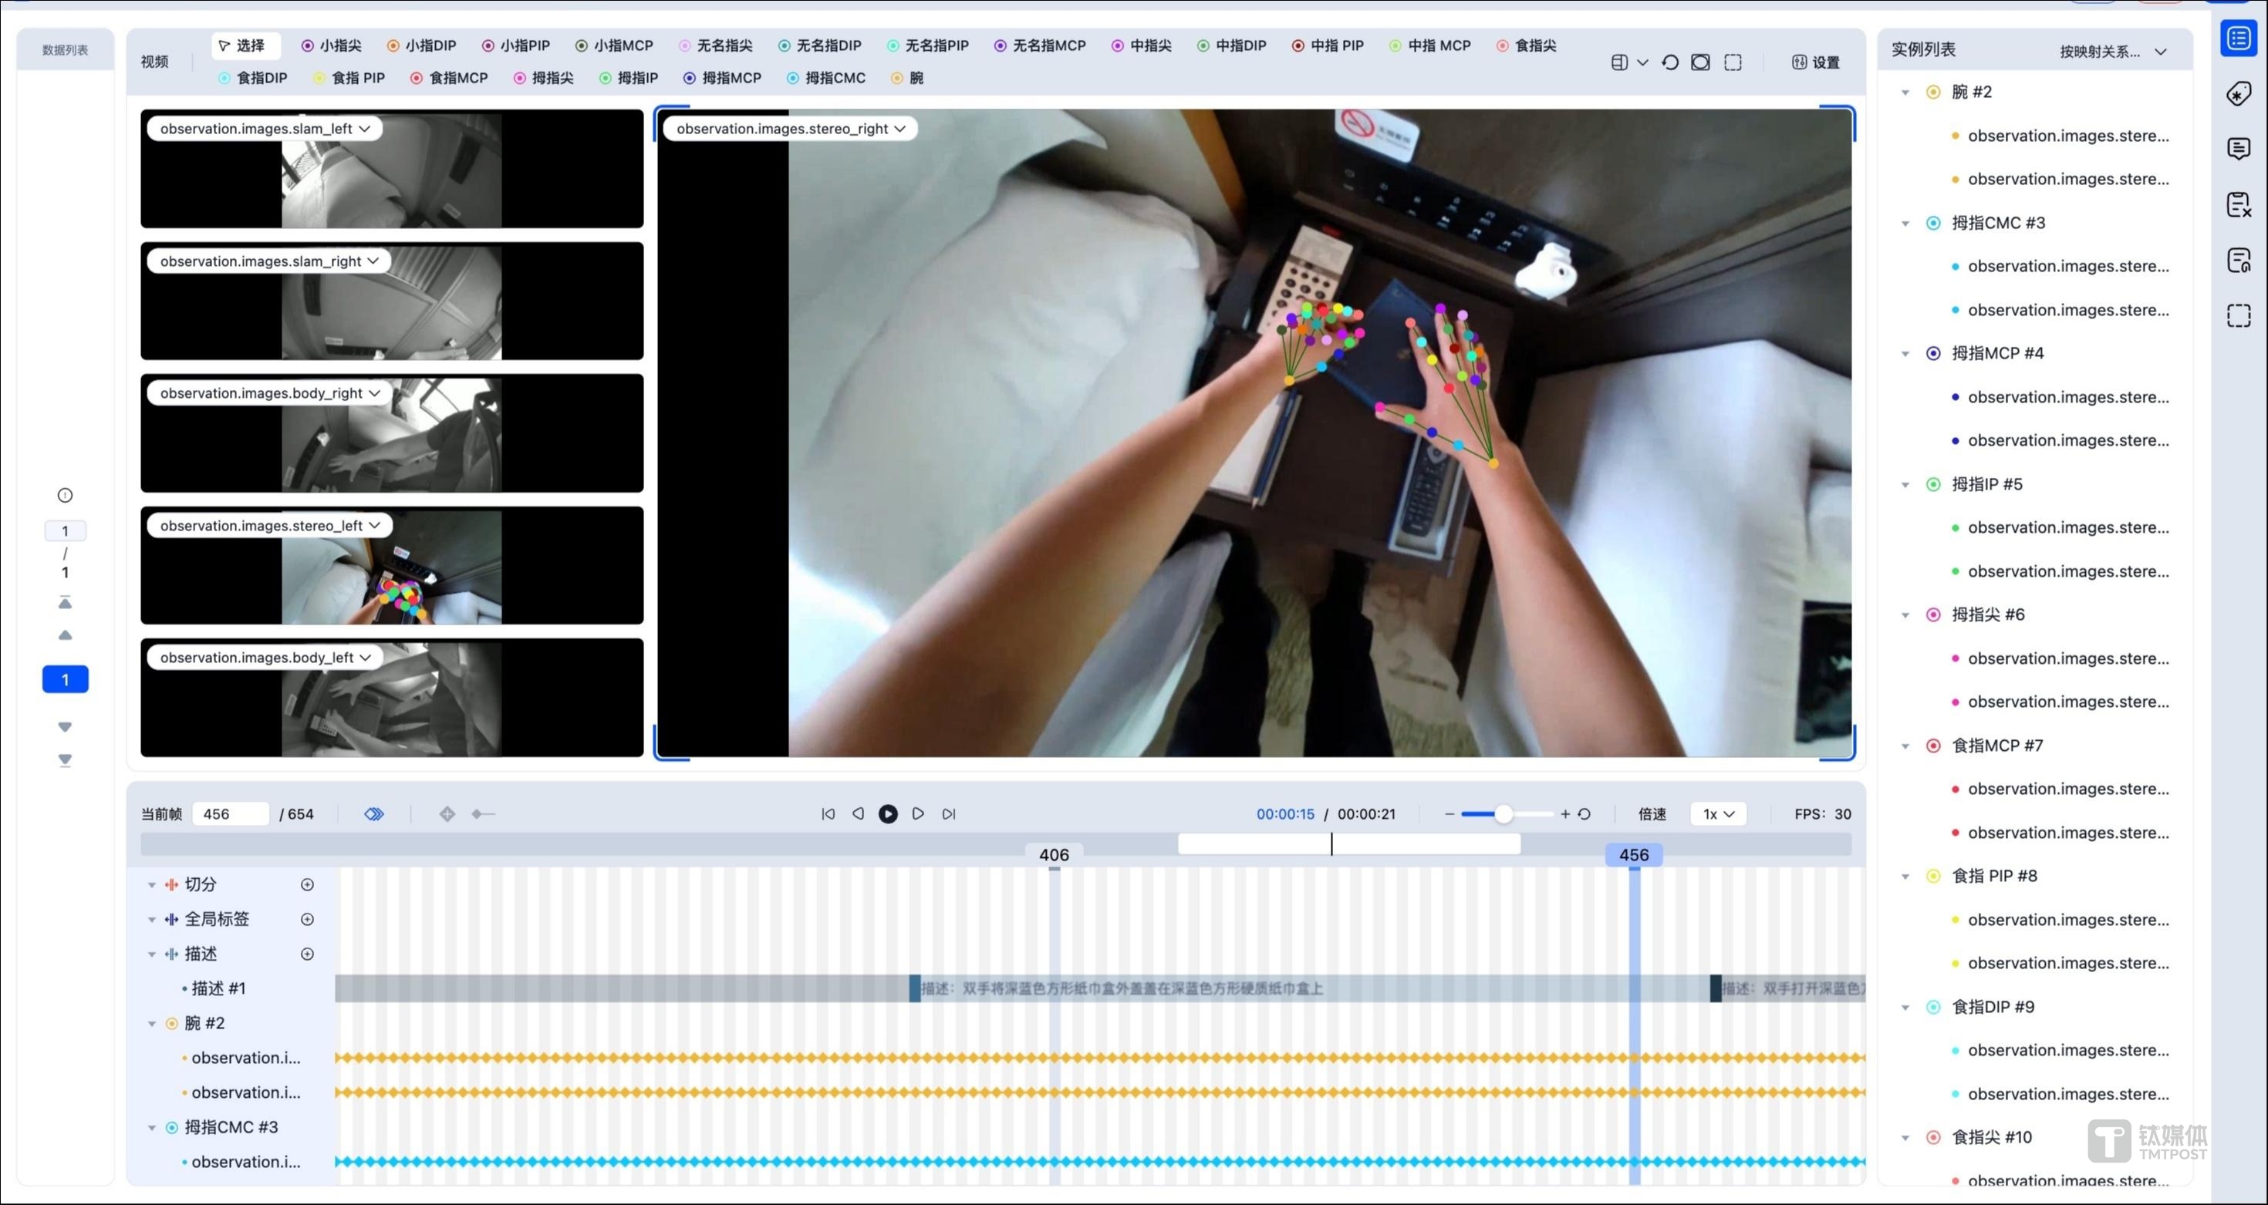Collapse 拇指CMC #3 timeline track

click(x=151, y=1128)
